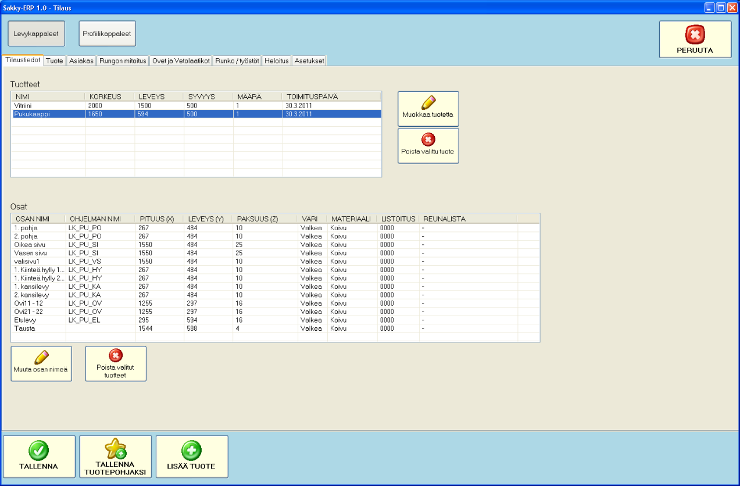Click the TOIMITUSPÄIVÄ column header
740x486 pixels.
[332, 97]
